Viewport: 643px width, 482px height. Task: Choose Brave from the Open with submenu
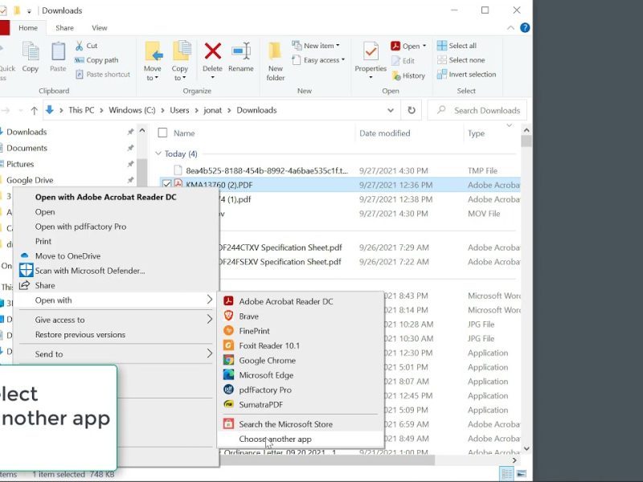coord(301,316)
